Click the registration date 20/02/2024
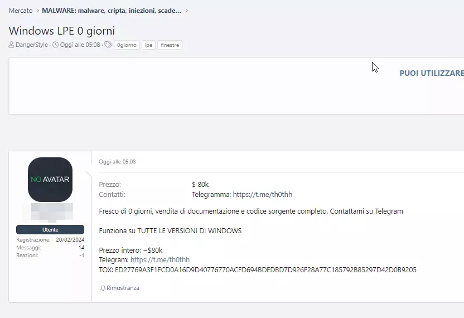Screen dimensions: 464x318 tap(70, 239)
